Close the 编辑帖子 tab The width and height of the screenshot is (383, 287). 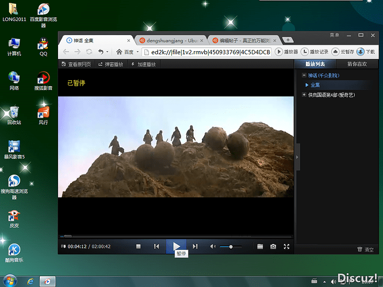point(274,41)
